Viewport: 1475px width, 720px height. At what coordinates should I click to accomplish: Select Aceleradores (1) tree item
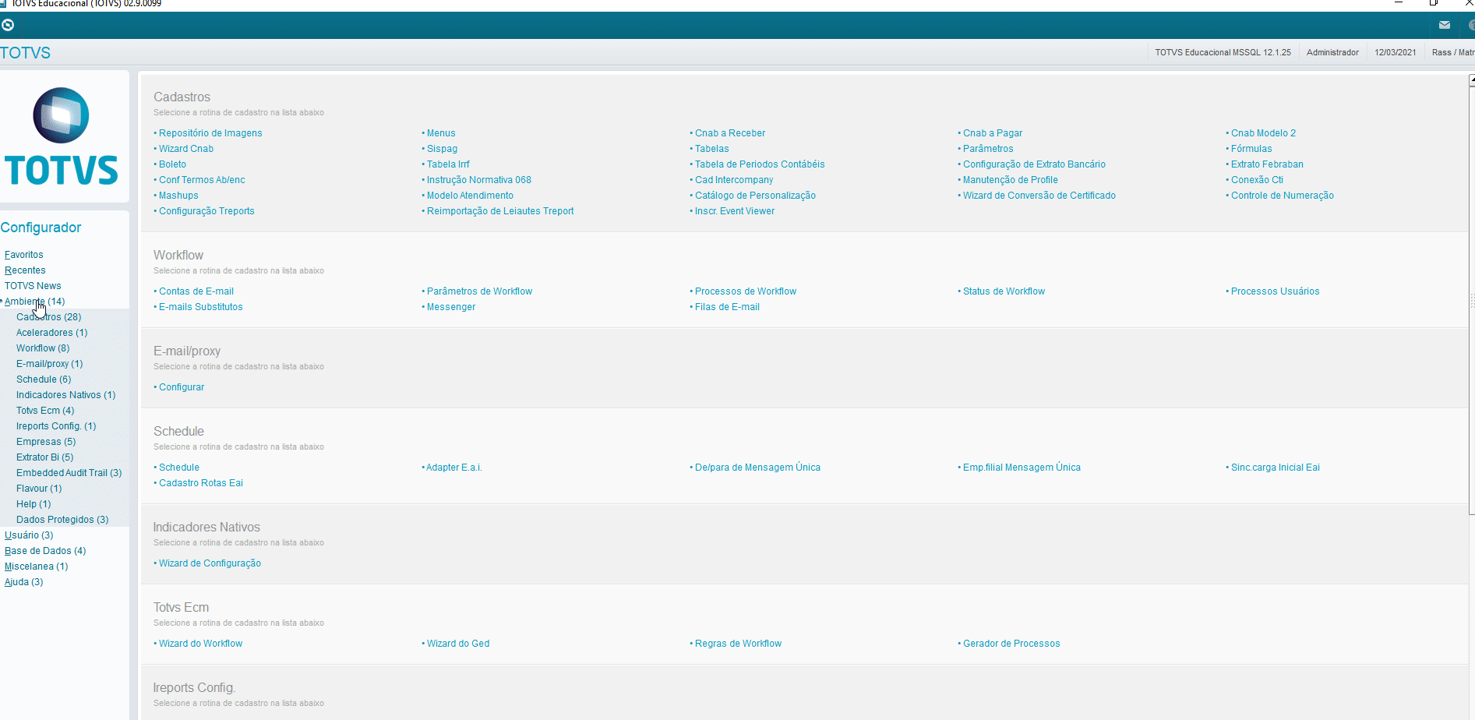(51, 333)
